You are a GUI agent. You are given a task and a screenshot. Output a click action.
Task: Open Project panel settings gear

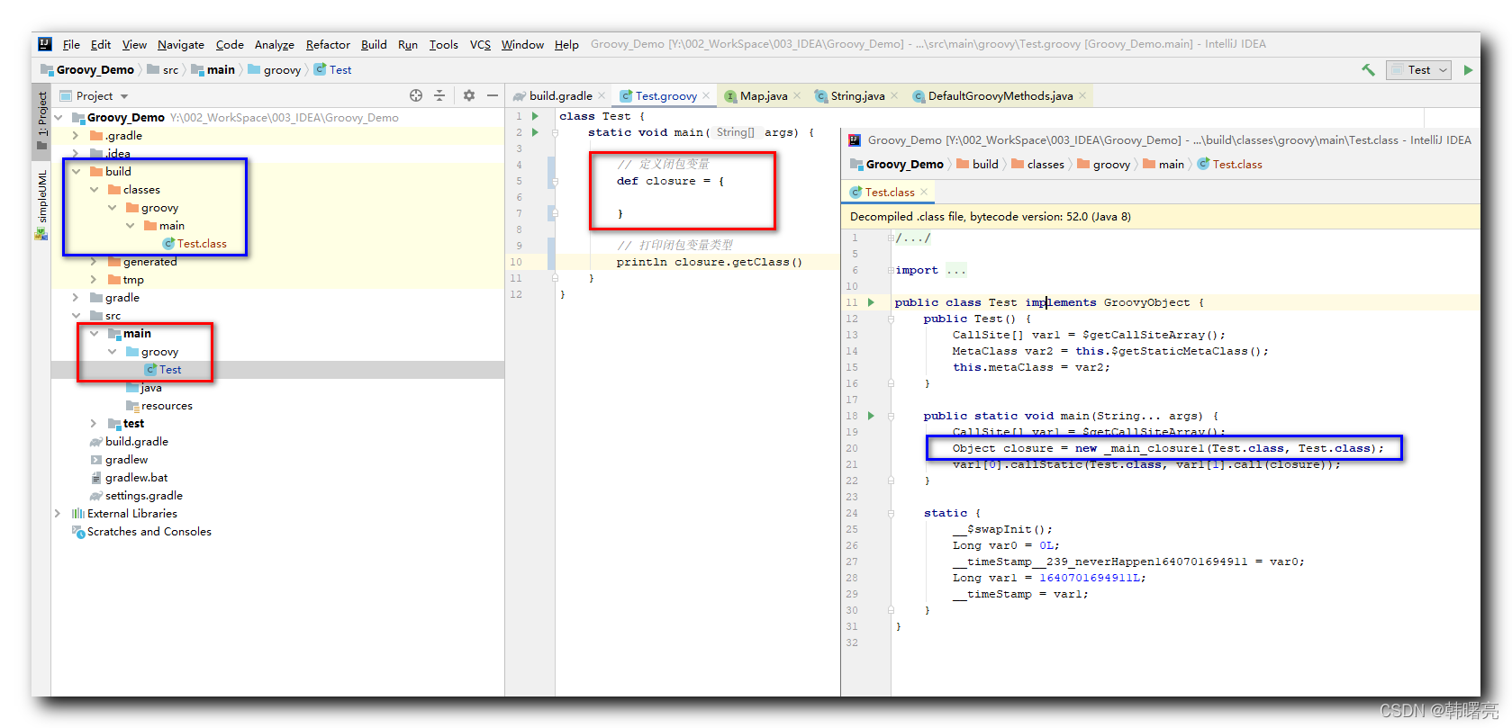pyautogui.click(x=468, y=95)
